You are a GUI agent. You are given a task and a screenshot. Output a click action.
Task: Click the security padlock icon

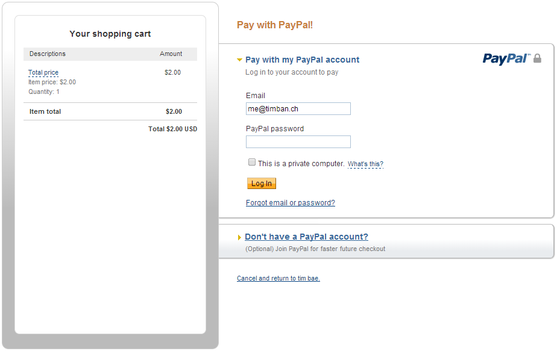coord(537,58)
